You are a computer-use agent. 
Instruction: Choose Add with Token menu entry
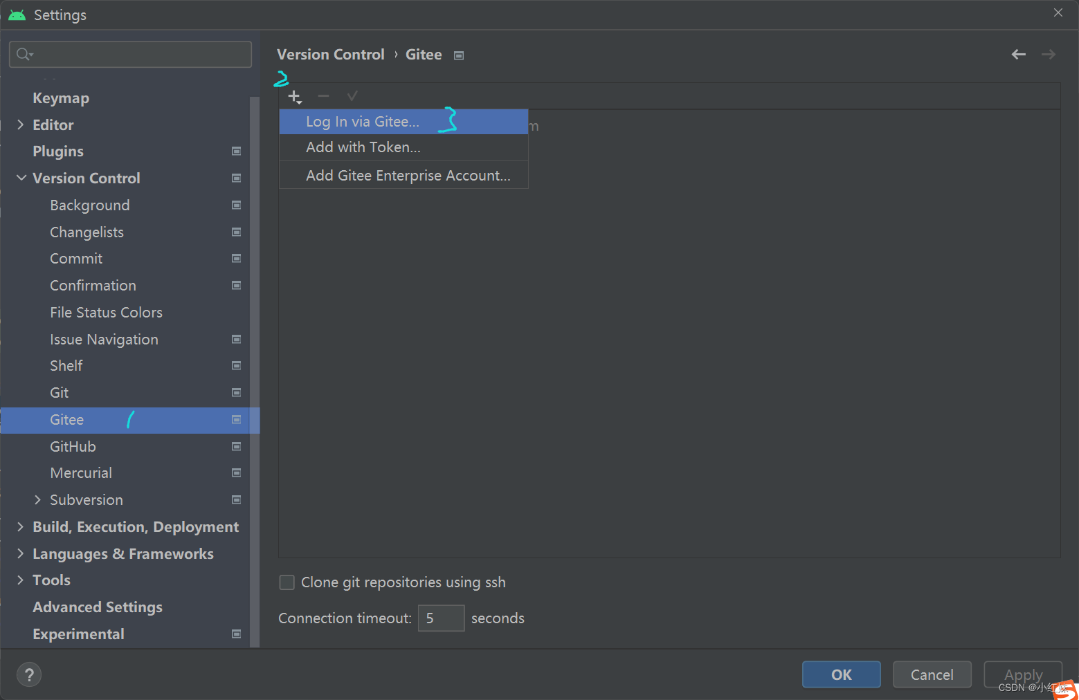(404, 147)
